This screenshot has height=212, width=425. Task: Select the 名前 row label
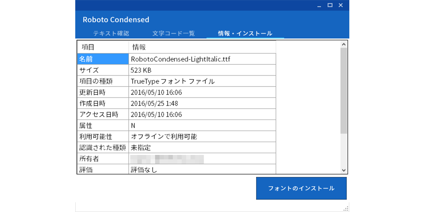[103, 59]
